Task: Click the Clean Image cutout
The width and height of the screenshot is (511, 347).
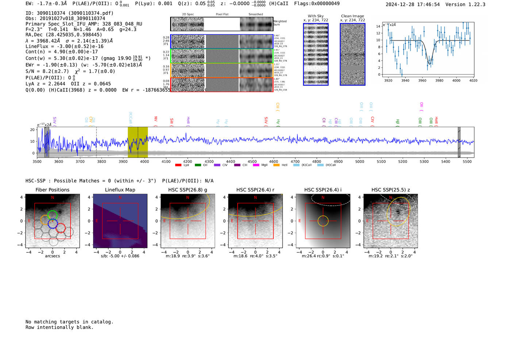Action: pos(353,54)
